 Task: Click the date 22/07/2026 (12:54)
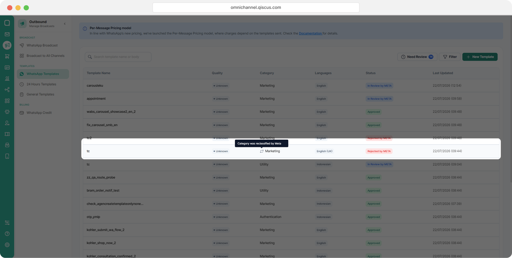point(447,85)
